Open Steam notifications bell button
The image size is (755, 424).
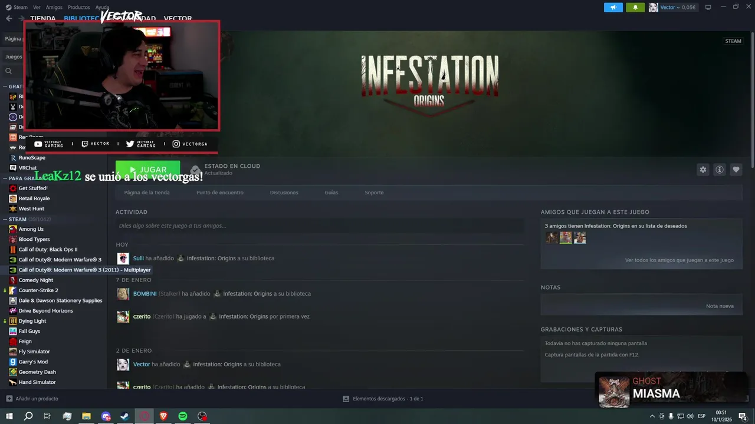click(635, 7)
